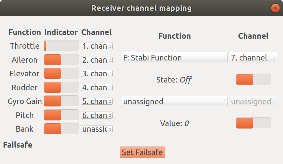Expand the F: Stabi Function dropdown
283x164 pixels.
coord(174,58)
